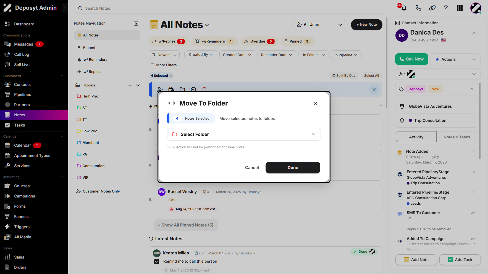Click the Search Notes field
This screenshot has width=488, height=274.
point(230,8)
